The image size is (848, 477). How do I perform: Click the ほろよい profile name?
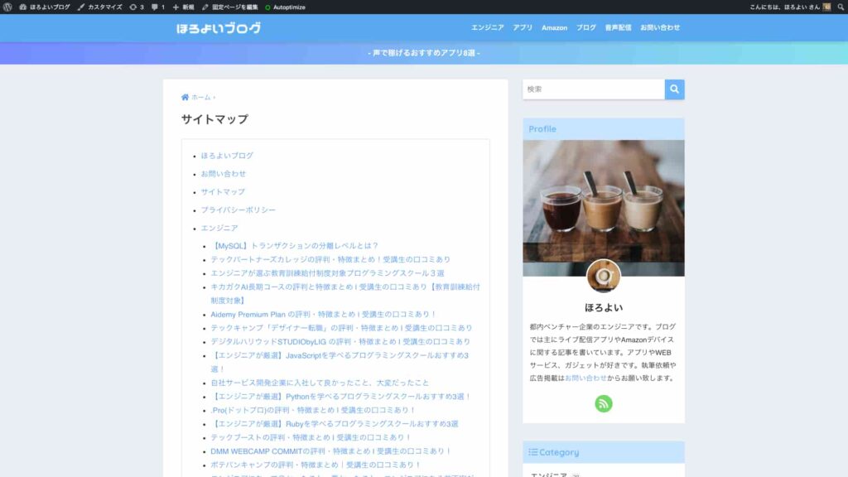click(x=604, y=308)
